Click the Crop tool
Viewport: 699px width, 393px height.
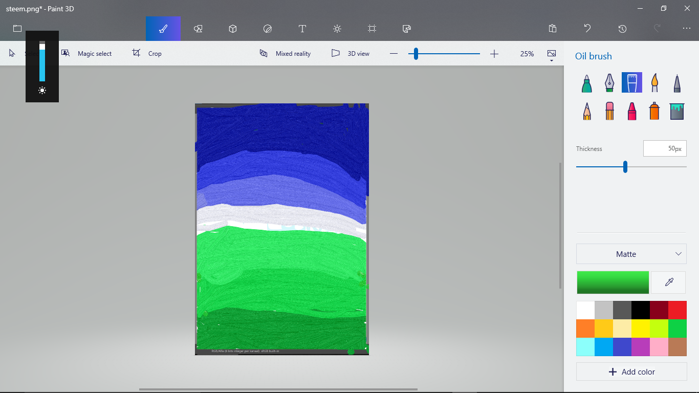tap(147, 53)
